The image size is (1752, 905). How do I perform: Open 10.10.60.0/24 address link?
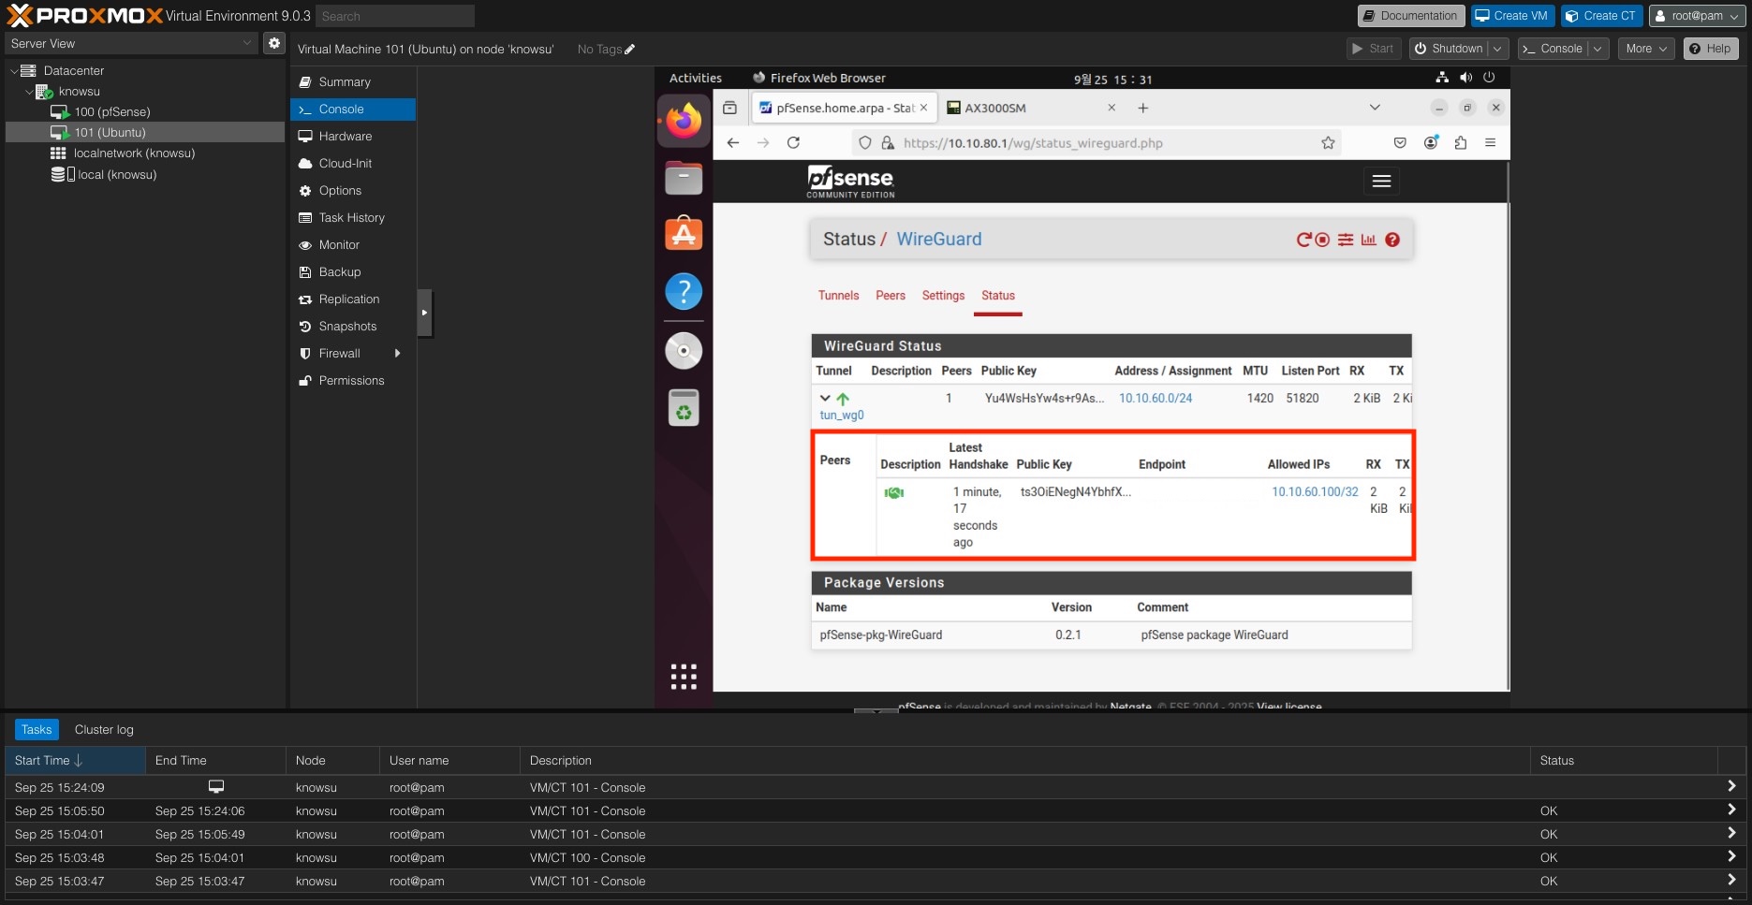pyautogui.click(x=1156, y=399)
